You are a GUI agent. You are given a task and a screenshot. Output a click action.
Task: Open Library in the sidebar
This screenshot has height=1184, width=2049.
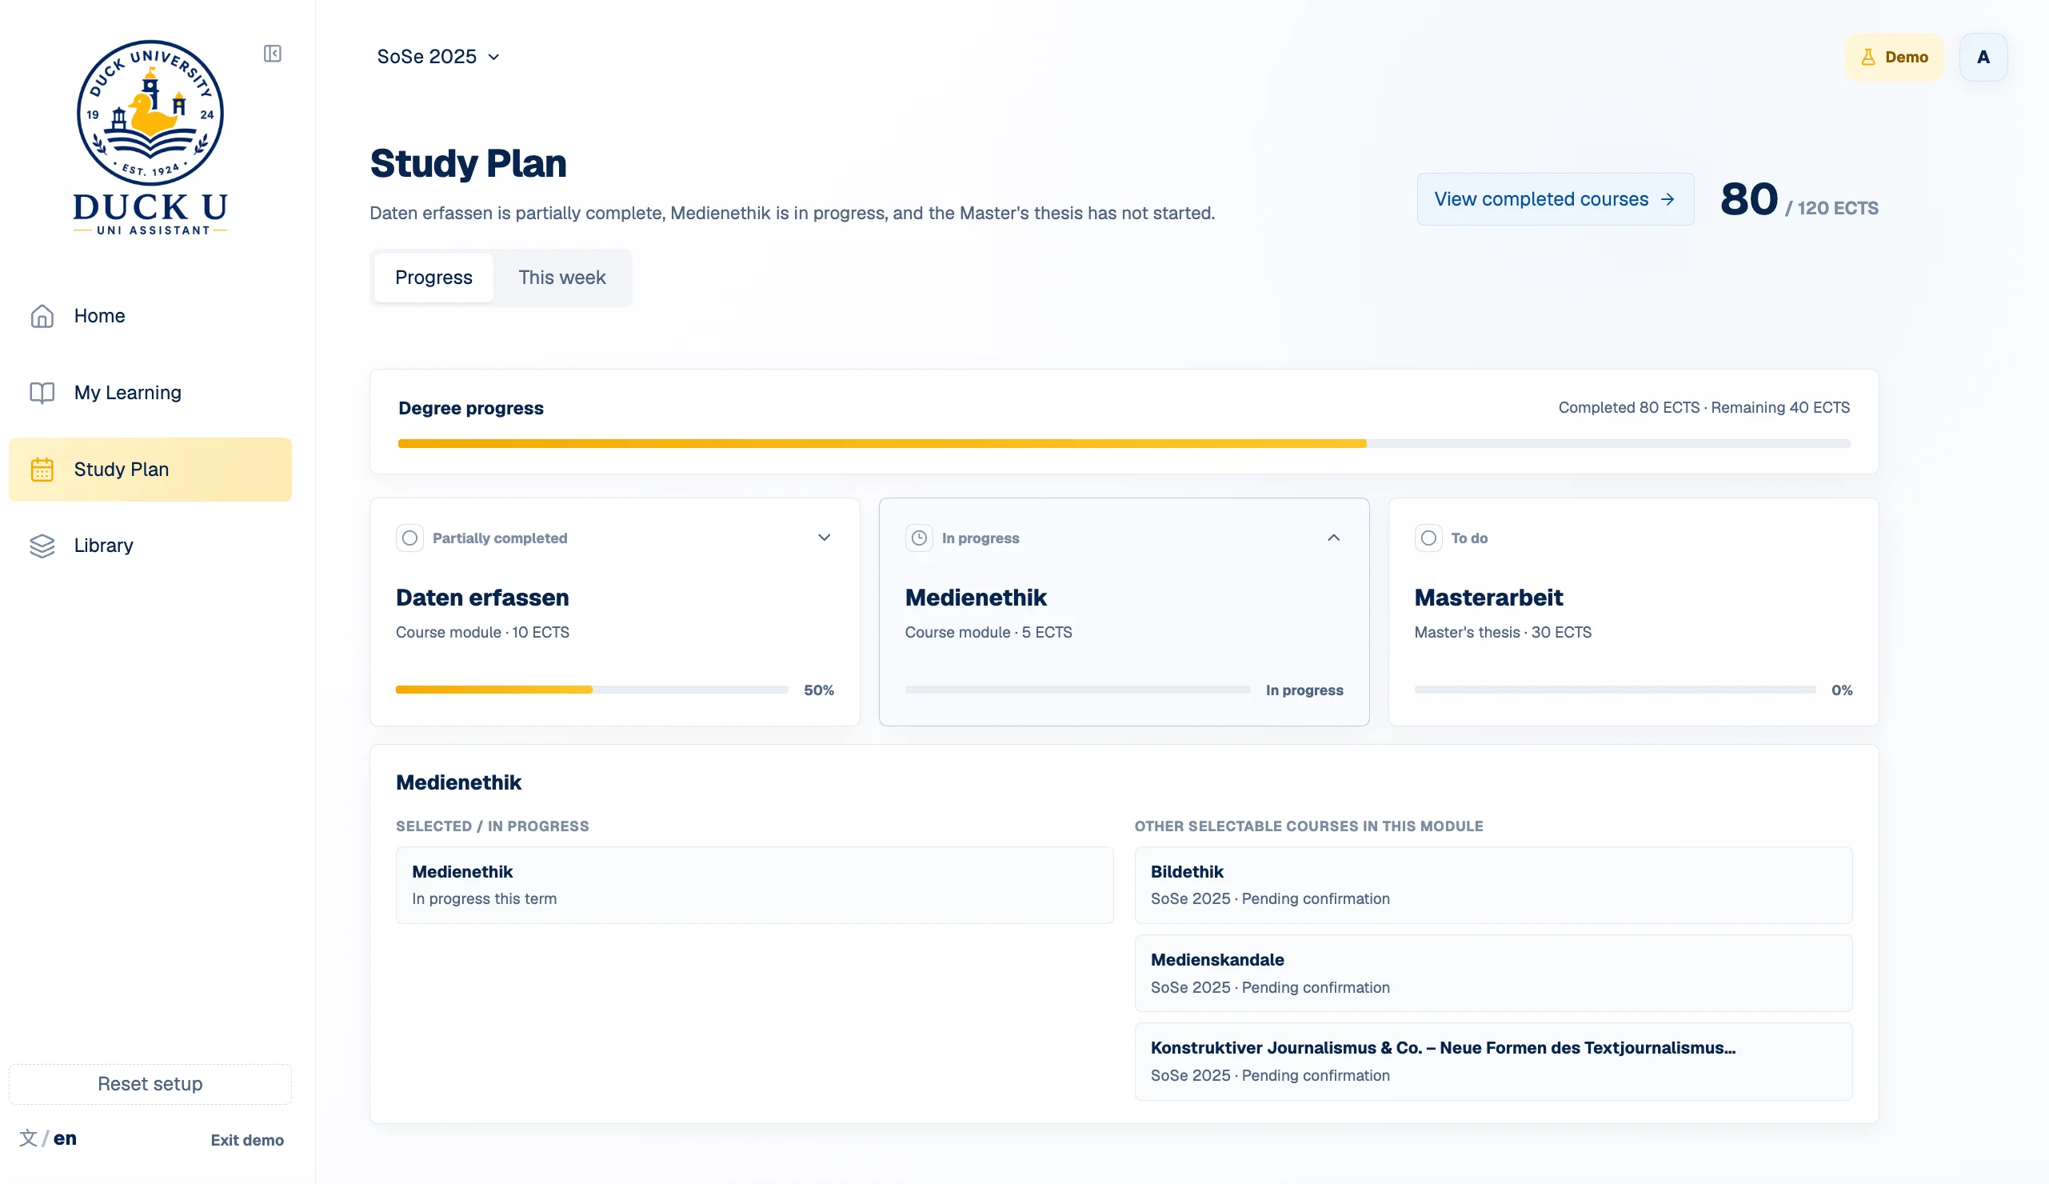pyautogui.click(x=150, y=546)
